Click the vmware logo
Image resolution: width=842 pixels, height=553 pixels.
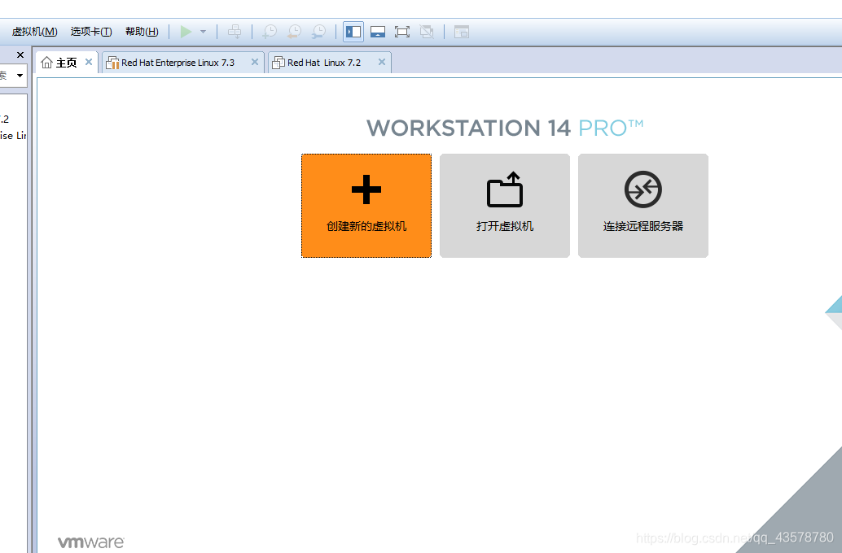[x=90, y=542]
